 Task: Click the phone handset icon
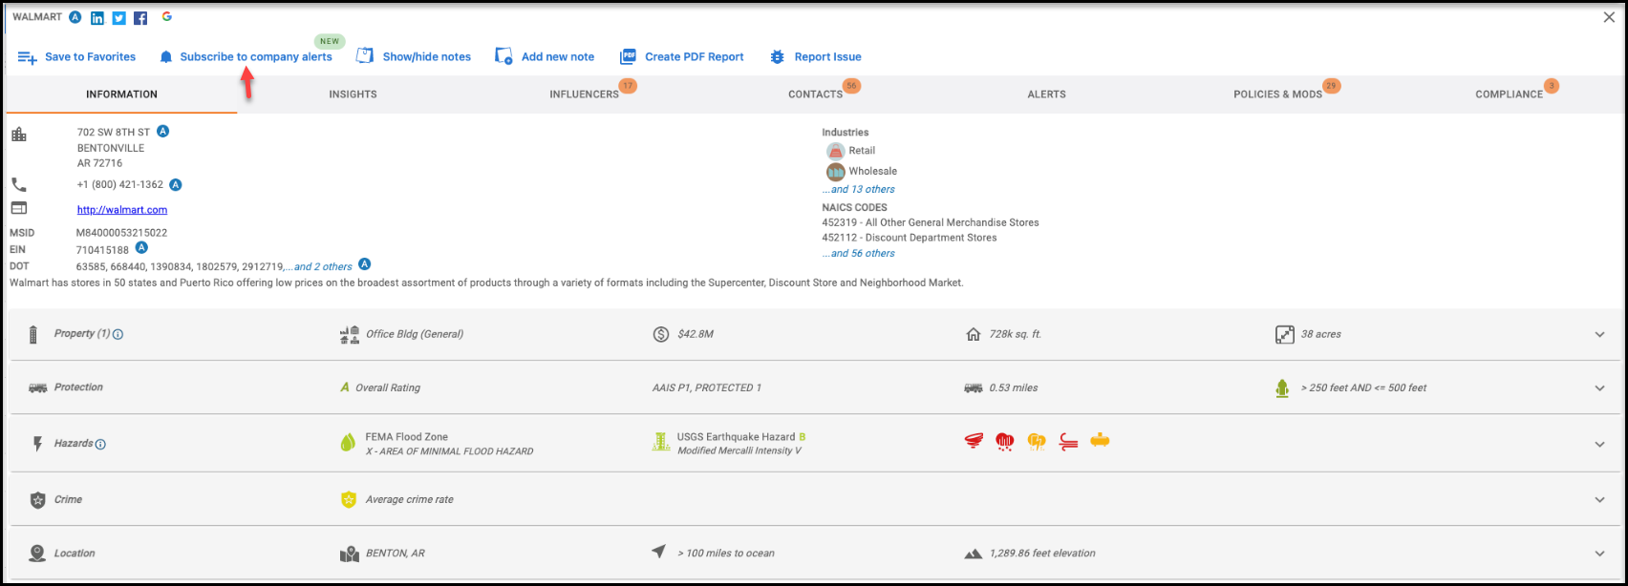tap(19, 184)
